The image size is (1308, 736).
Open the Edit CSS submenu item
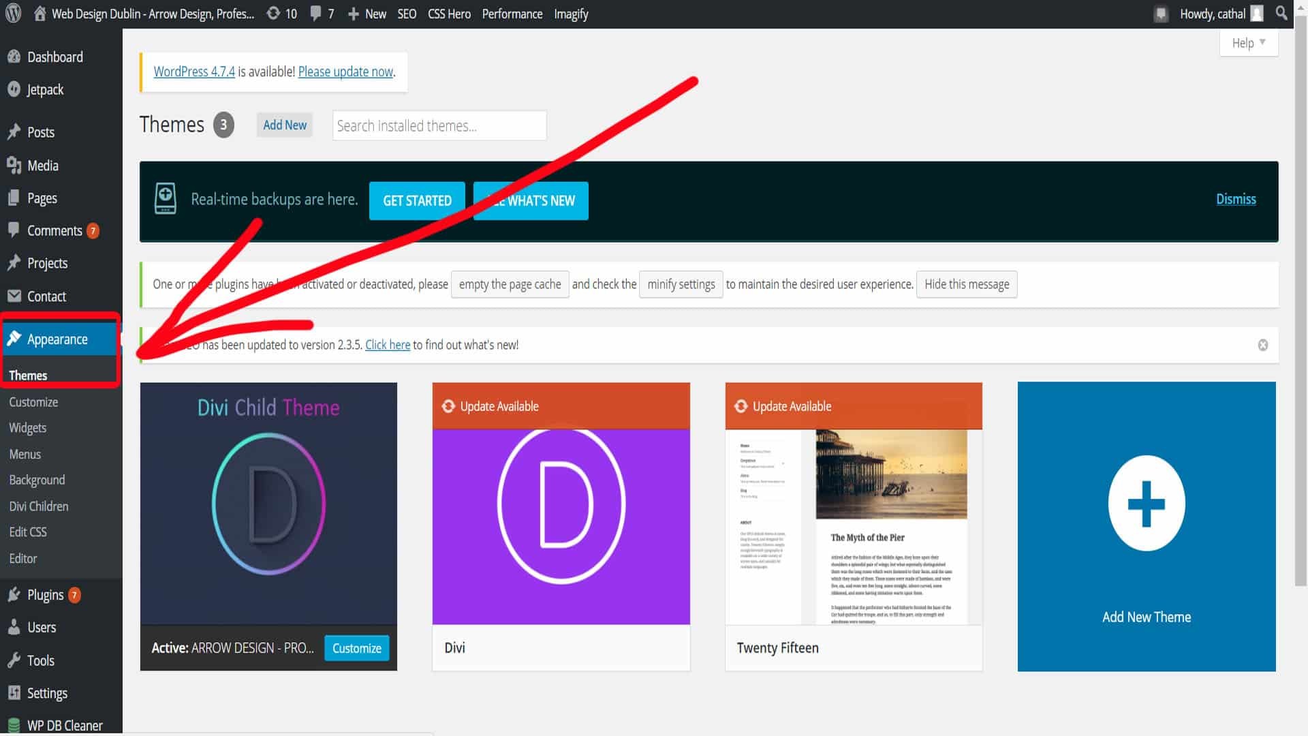click(x=28, y=532)
